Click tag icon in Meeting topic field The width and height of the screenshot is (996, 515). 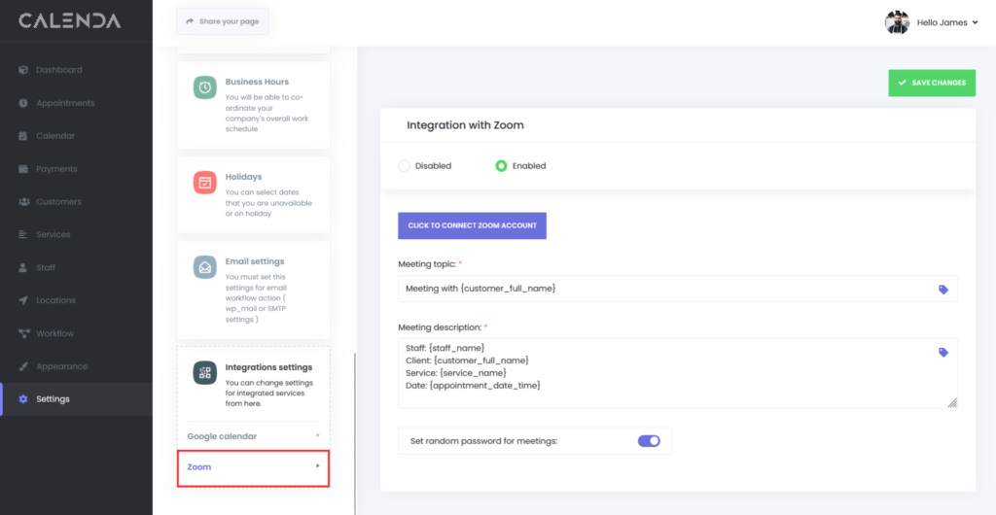click(x=943, y=290)
